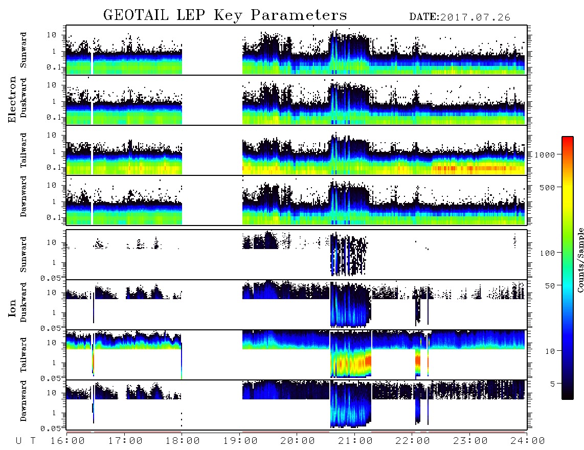Click the 10 color scale label

[550, 351]
